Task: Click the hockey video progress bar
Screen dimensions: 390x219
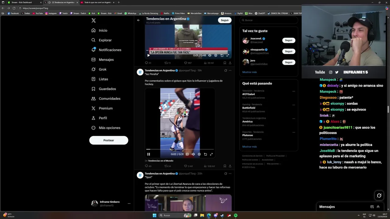Action: [180, 149]
